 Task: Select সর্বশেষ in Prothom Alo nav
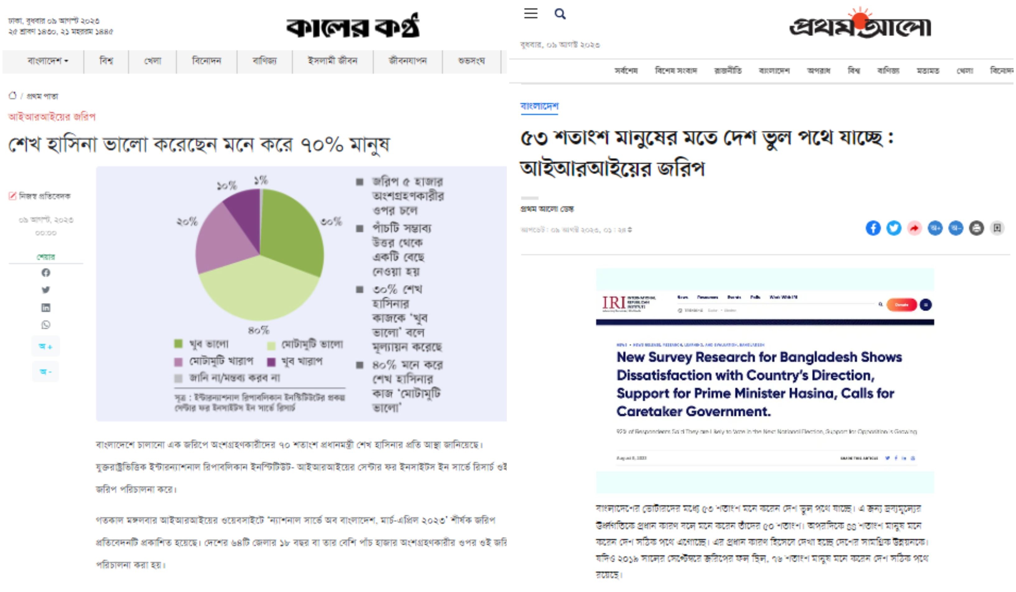tap(626, 71)
